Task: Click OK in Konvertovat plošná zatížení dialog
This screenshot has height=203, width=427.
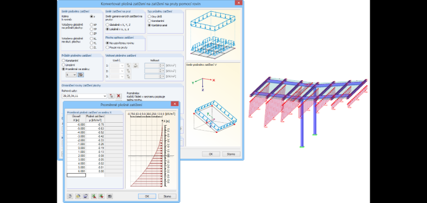Action: point(211,154)
